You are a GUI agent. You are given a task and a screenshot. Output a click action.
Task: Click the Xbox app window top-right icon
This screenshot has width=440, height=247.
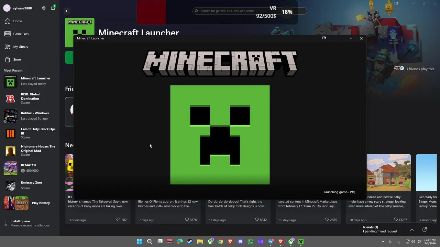pos(396,3)
